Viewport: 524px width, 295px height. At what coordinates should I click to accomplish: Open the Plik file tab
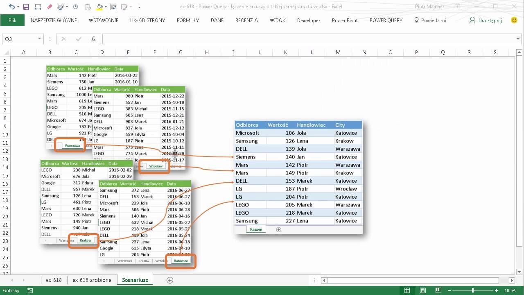coord(12,20)
